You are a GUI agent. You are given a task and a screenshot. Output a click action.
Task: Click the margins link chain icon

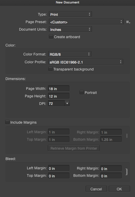tap(127, 136)
